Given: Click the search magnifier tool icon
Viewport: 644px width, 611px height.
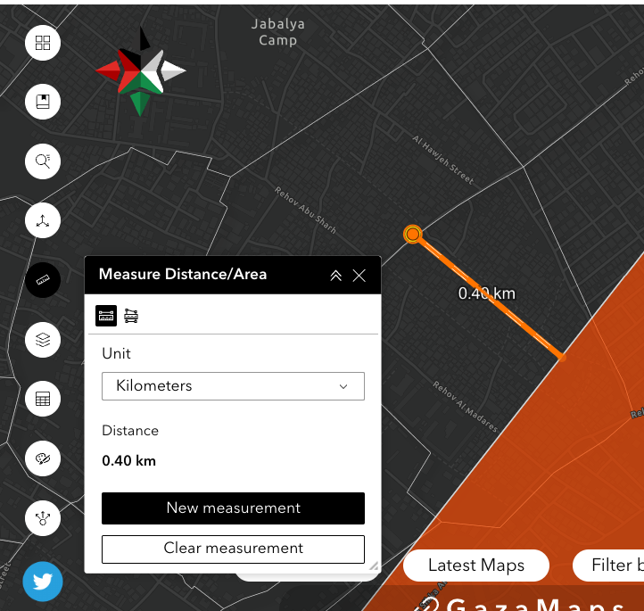Looking at the screenshot, I should [x=43, y=161].
